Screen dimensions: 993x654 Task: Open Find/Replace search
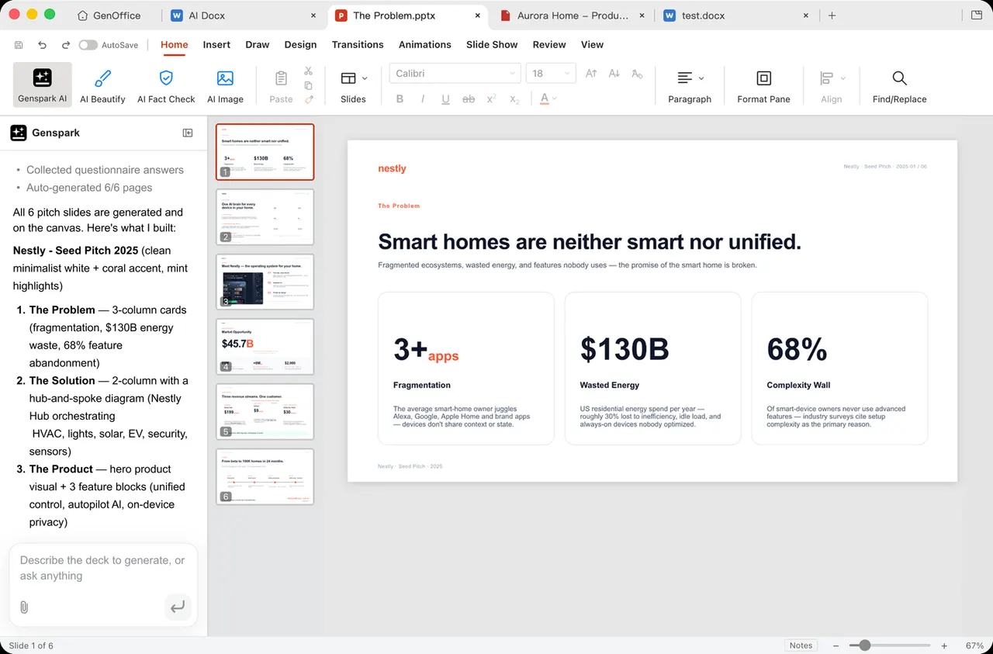tap(899, 85)
